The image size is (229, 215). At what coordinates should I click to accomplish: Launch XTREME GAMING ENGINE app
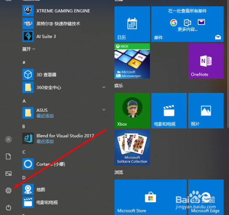[x=64, y=11]
